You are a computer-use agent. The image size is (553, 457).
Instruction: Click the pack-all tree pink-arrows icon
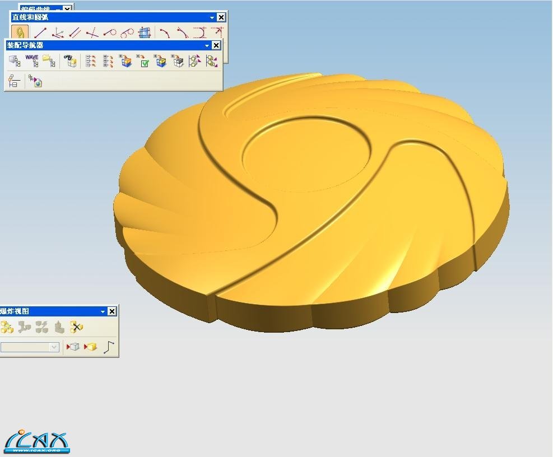point(212,60)
